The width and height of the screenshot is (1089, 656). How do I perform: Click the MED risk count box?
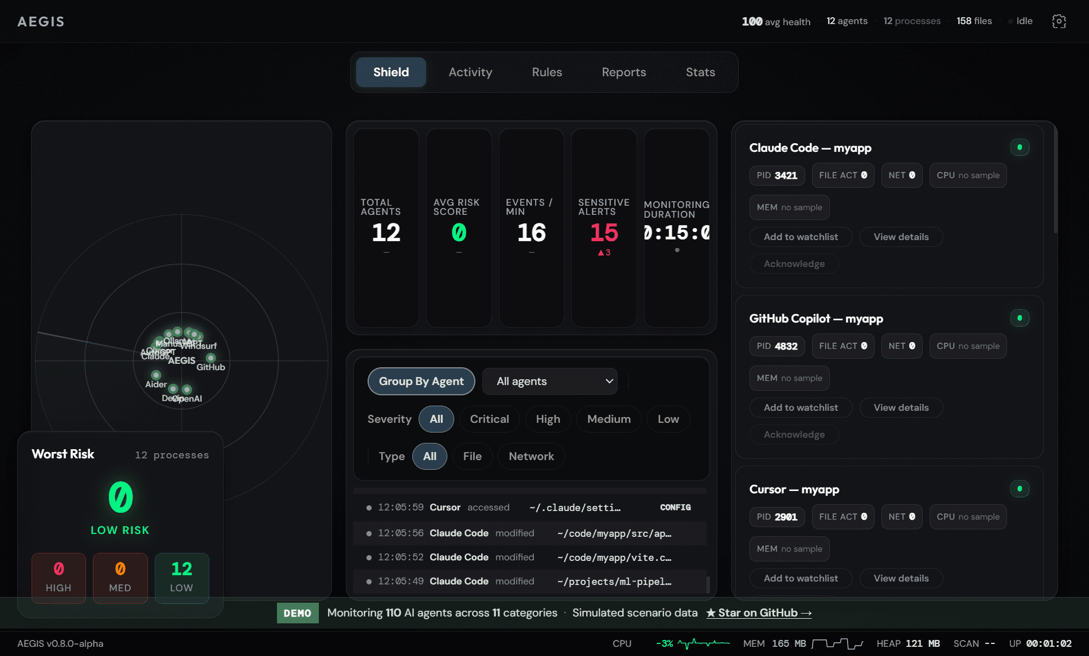click(120, 578)
